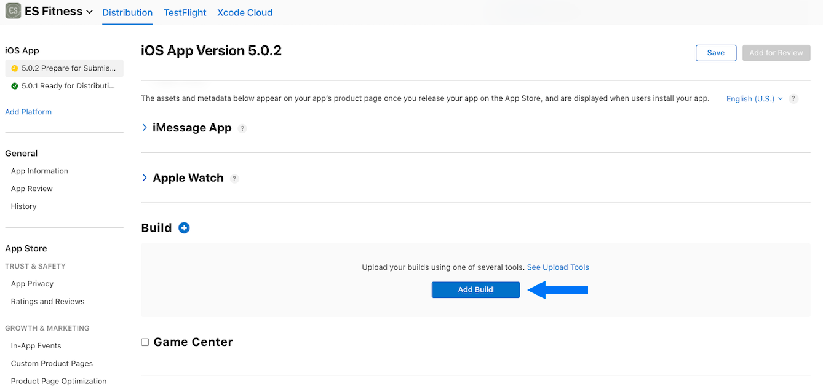Click the Add Platform link

click(x=28, y=112)
